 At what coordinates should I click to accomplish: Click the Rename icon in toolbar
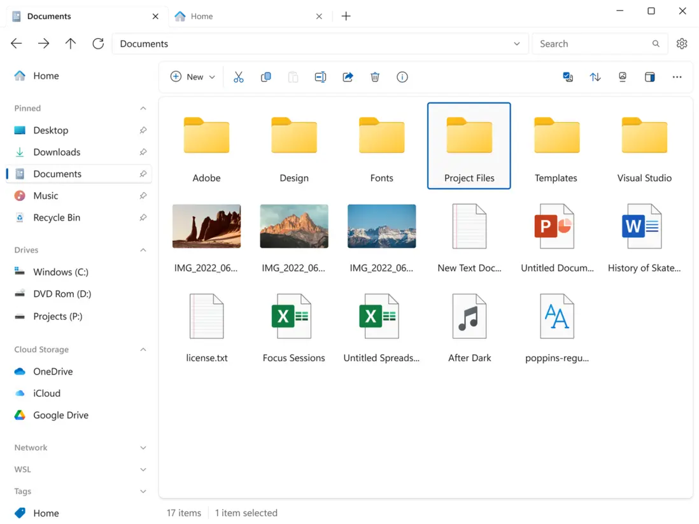pos(320,77)
